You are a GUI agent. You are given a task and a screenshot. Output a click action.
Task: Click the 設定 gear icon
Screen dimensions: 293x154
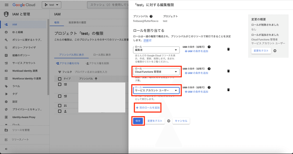pos(6,102)
